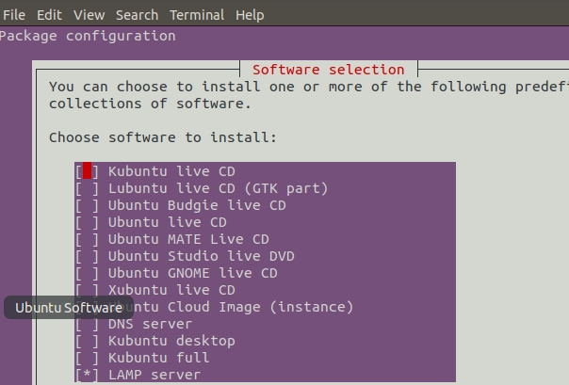The height and width of the screenshot is (385, 569).
Task: Toggle the Ubuntu Studio live DVD checkbox
Action: [87, 256]
